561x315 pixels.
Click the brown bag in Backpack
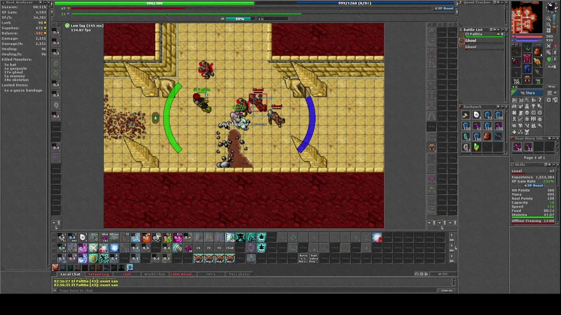pos(487,136)
